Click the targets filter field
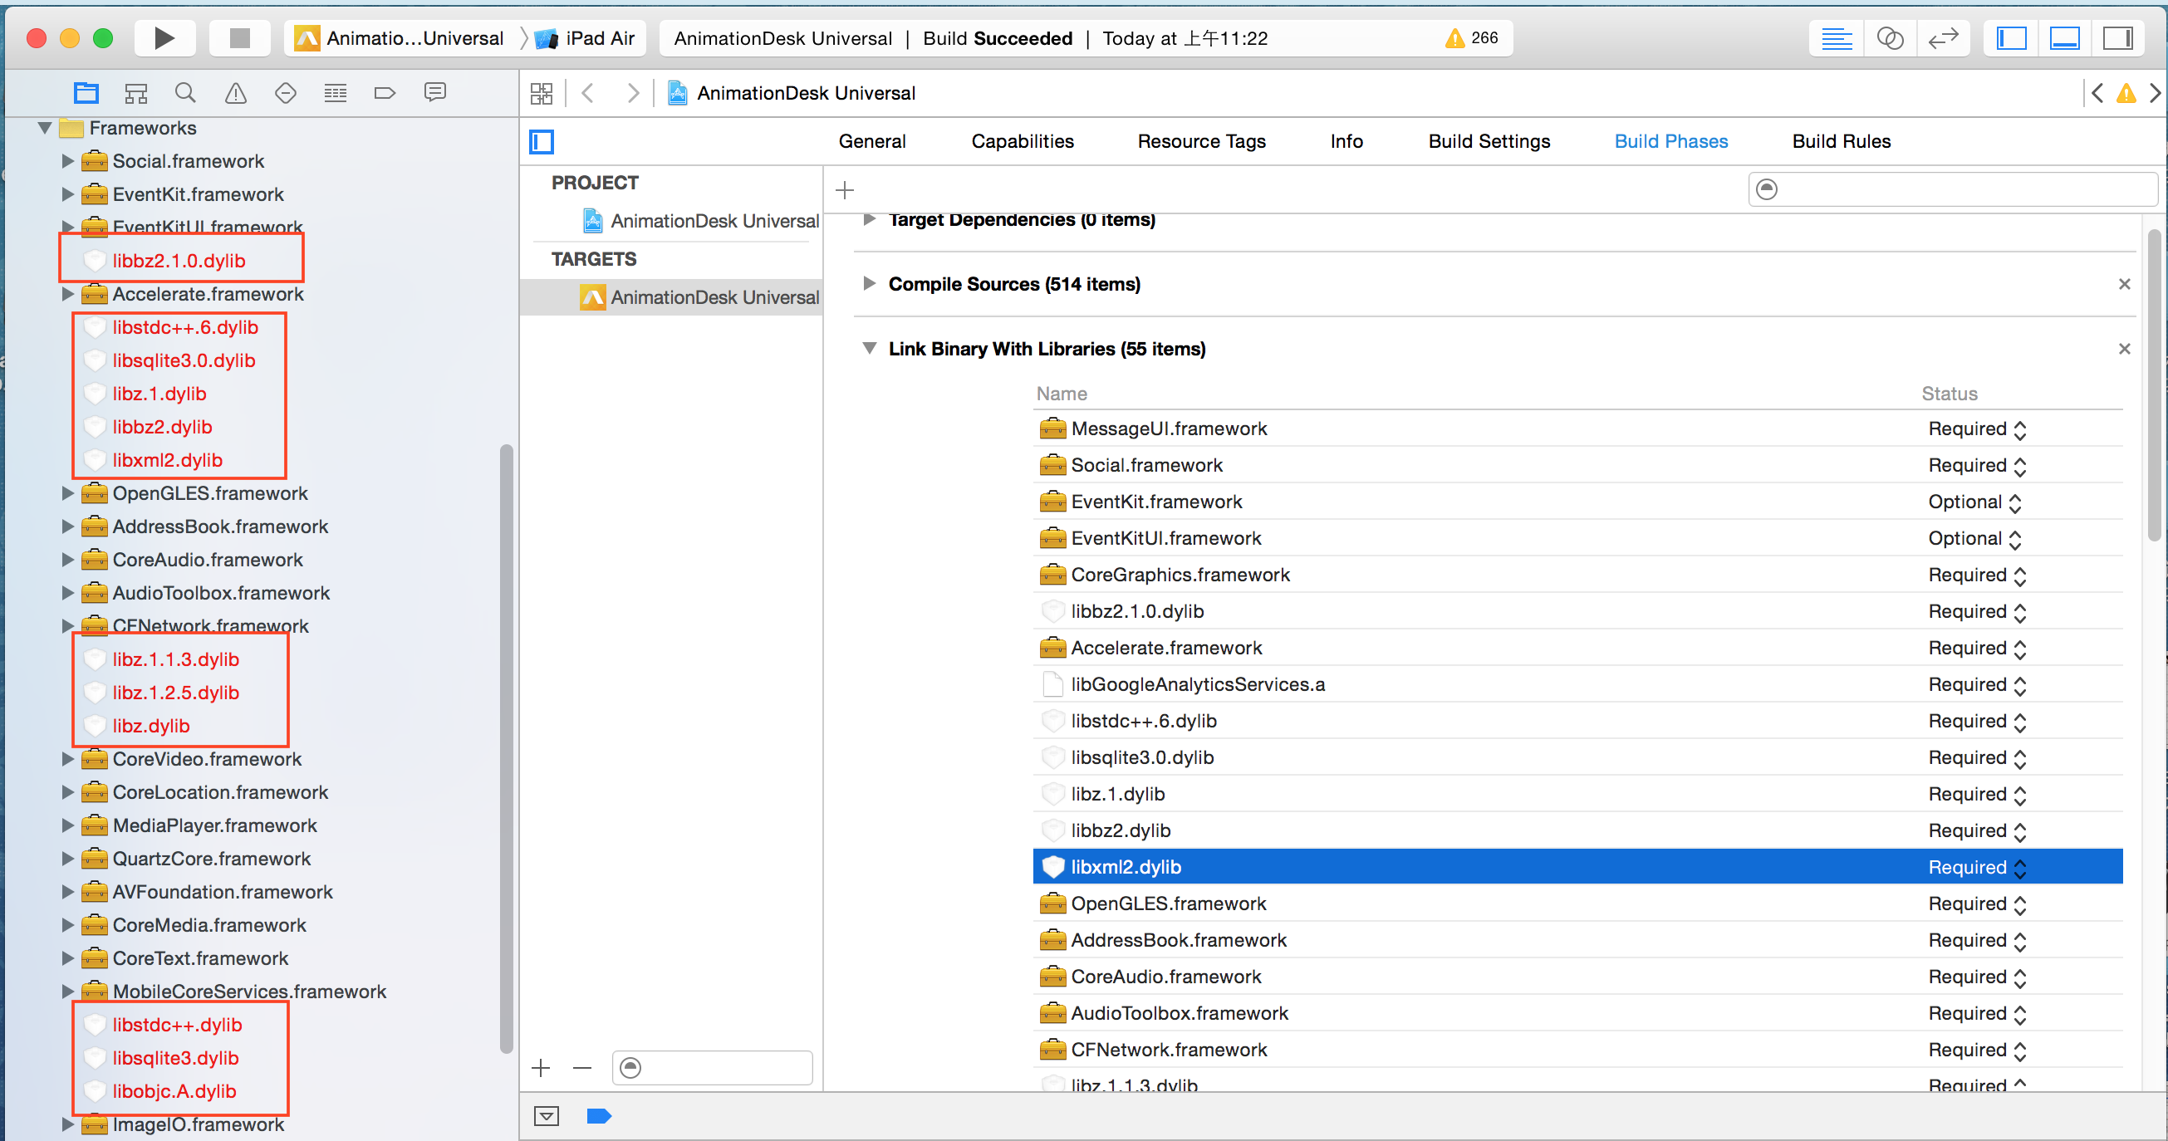 point(712,1068)
